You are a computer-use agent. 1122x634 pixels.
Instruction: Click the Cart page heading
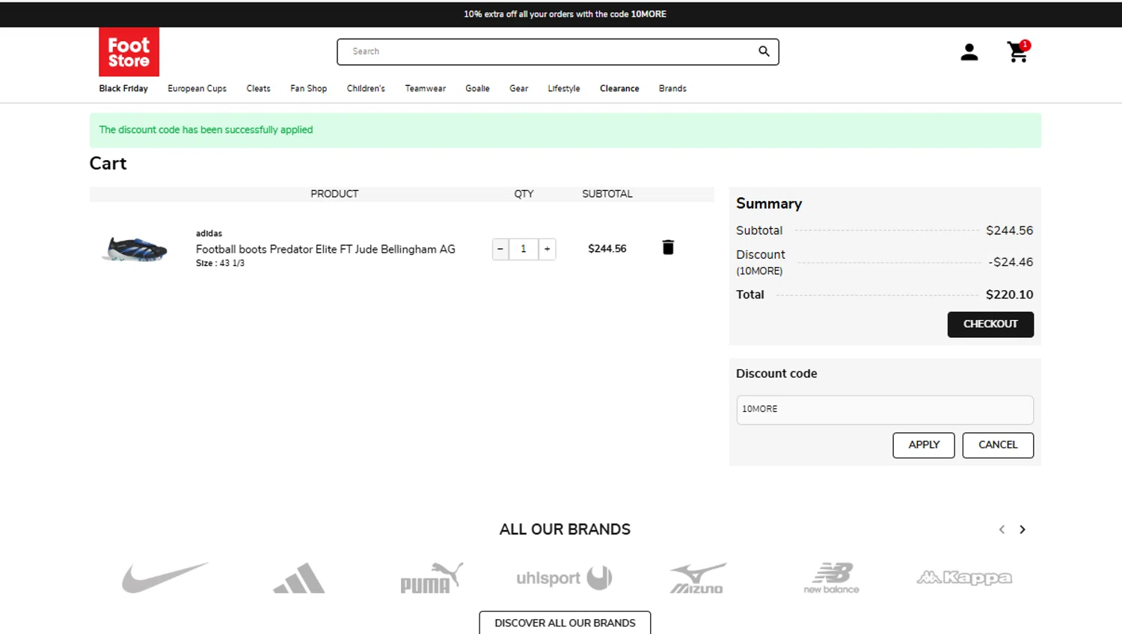(x=108, y=164)
